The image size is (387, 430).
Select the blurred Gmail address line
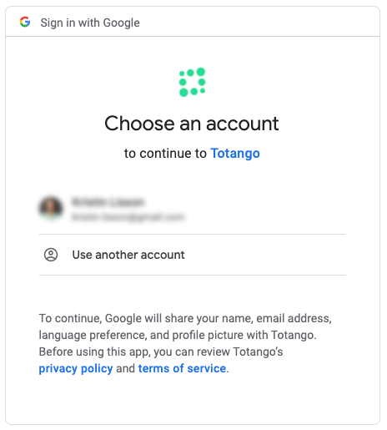(128, 216)
